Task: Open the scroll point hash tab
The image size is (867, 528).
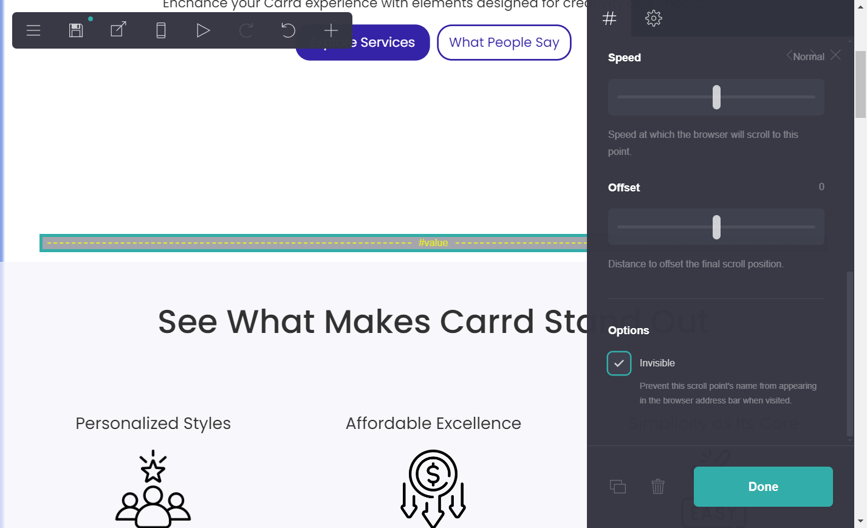Action: pyautogui.click(x=609, y=18)
